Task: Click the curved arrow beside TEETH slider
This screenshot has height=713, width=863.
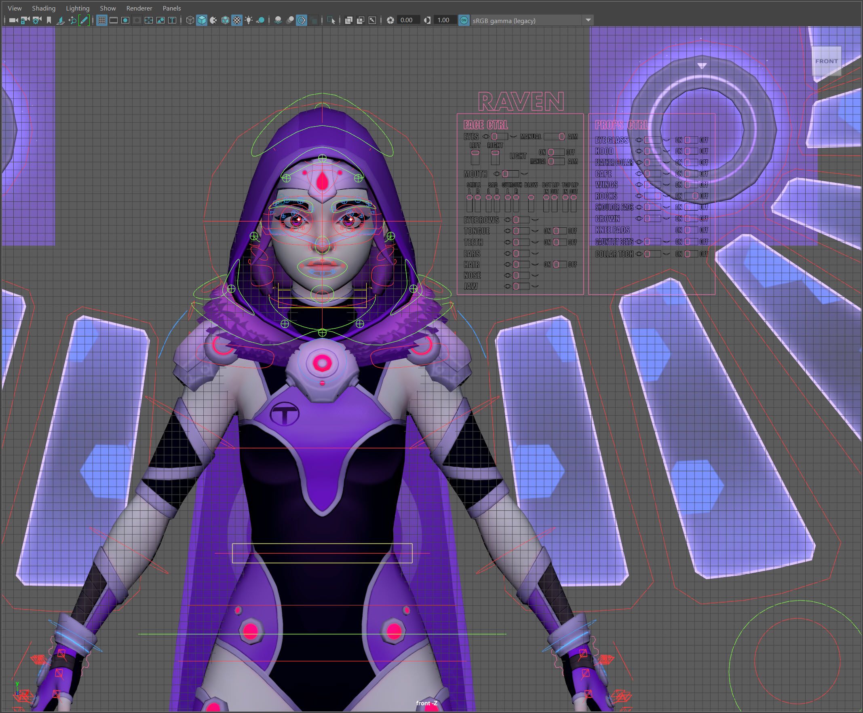Action: 534,242
